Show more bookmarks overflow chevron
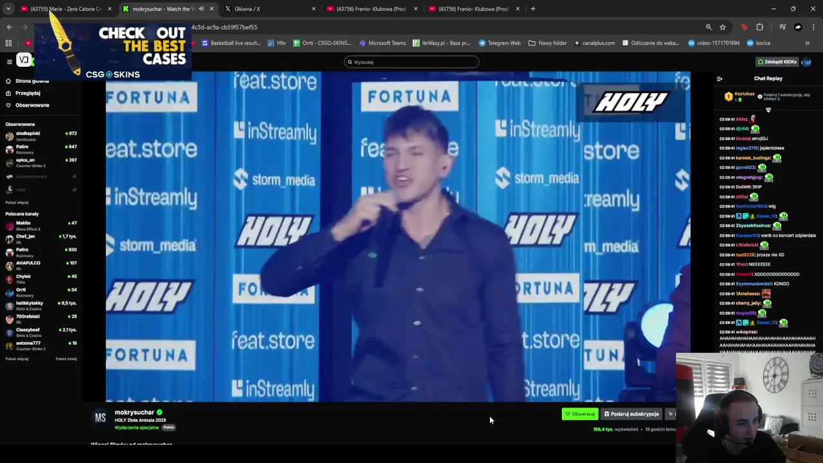 [808, 43]
